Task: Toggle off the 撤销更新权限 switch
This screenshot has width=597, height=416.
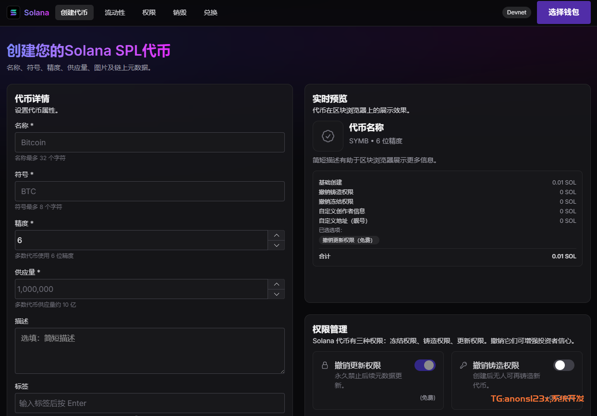Action: (425, 365)
